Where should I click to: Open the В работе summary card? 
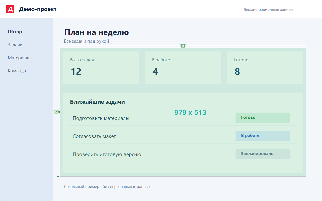click(x=183, y=68)
